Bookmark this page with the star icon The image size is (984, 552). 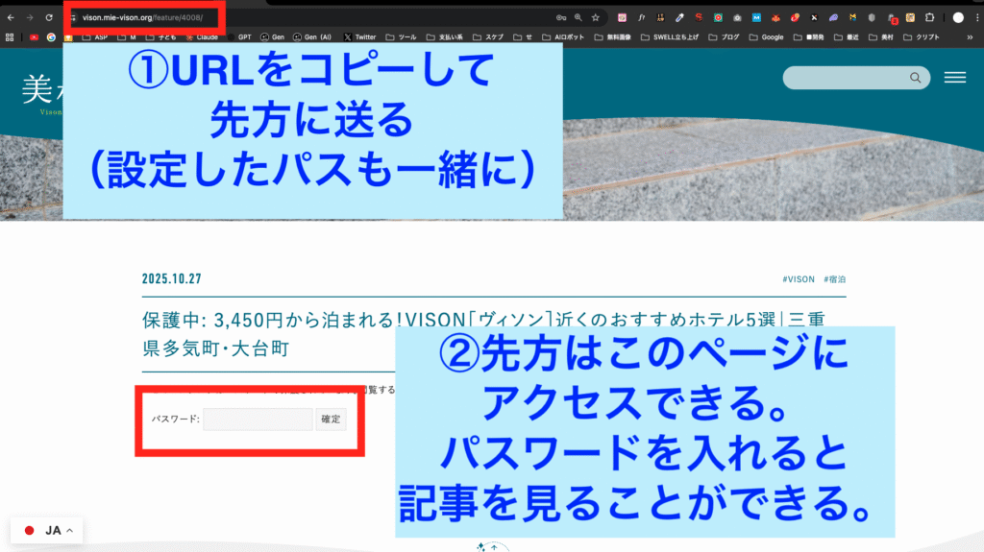[x=596, y=17]
